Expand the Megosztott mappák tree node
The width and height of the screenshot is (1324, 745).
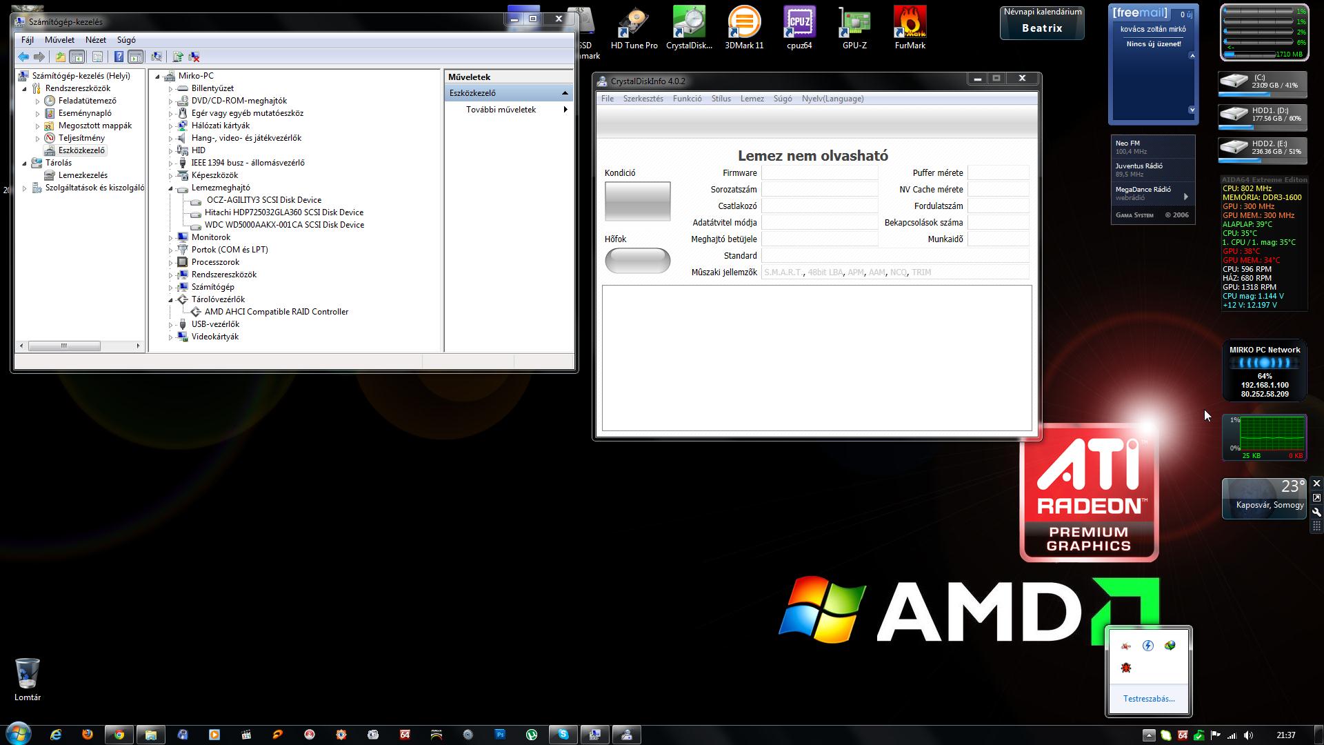click(x=38, y=126)
